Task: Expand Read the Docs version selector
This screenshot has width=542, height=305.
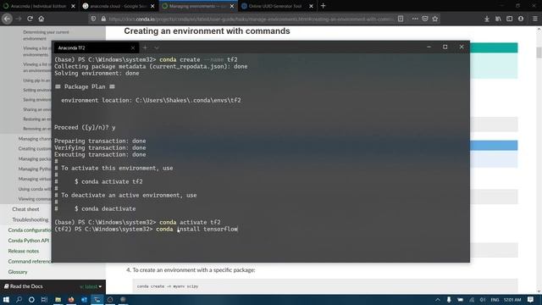Action: point(91,286)
